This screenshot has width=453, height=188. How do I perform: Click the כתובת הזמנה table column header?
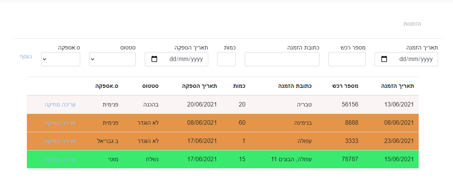tap(295, 86)
